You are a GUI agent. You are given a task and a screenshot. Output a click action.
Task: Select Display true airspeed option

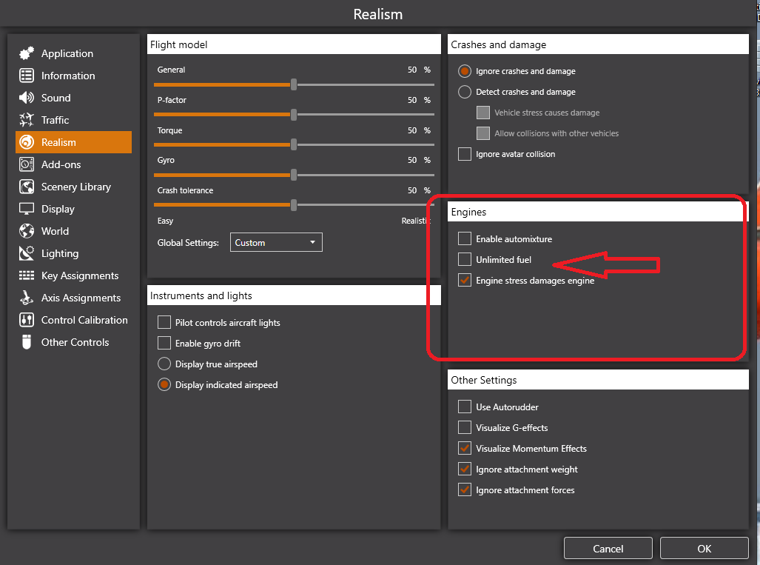click(164, 364)
